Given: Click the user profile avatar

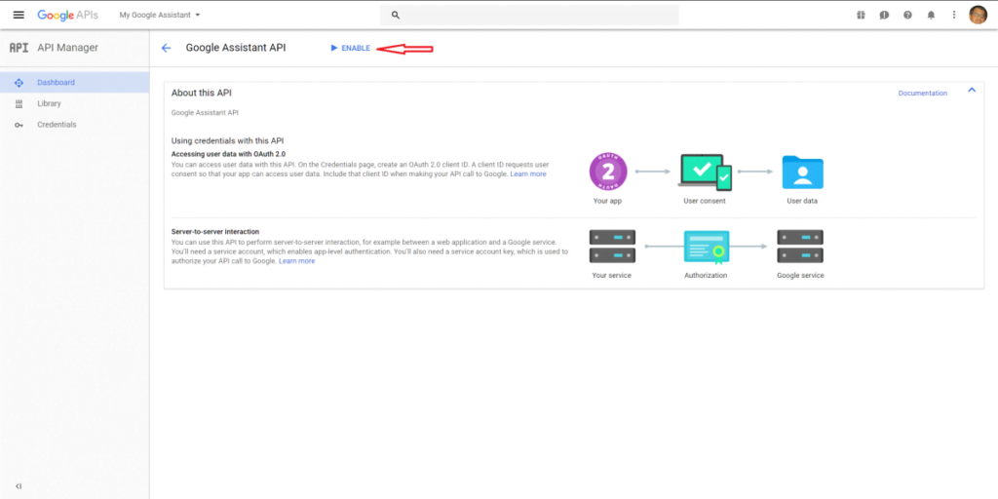Looking at the screenshot, I should [979, 15].
